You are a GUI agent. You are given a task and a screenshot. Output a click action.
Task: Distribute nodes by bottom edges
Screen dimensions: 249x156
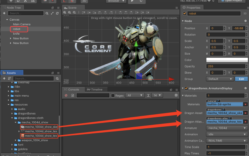[132, 12]
